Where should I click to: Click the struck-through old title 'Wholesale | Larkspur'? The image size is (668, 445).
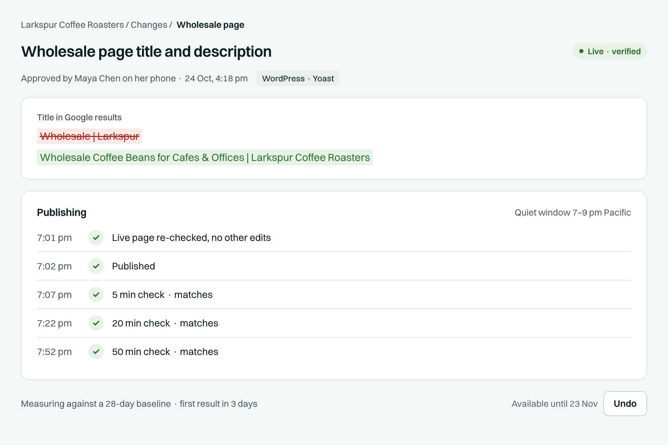(x=89, y=136)
